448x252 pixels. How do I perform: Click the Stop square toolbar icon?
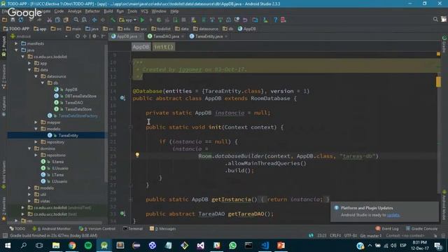pos(183,20)
